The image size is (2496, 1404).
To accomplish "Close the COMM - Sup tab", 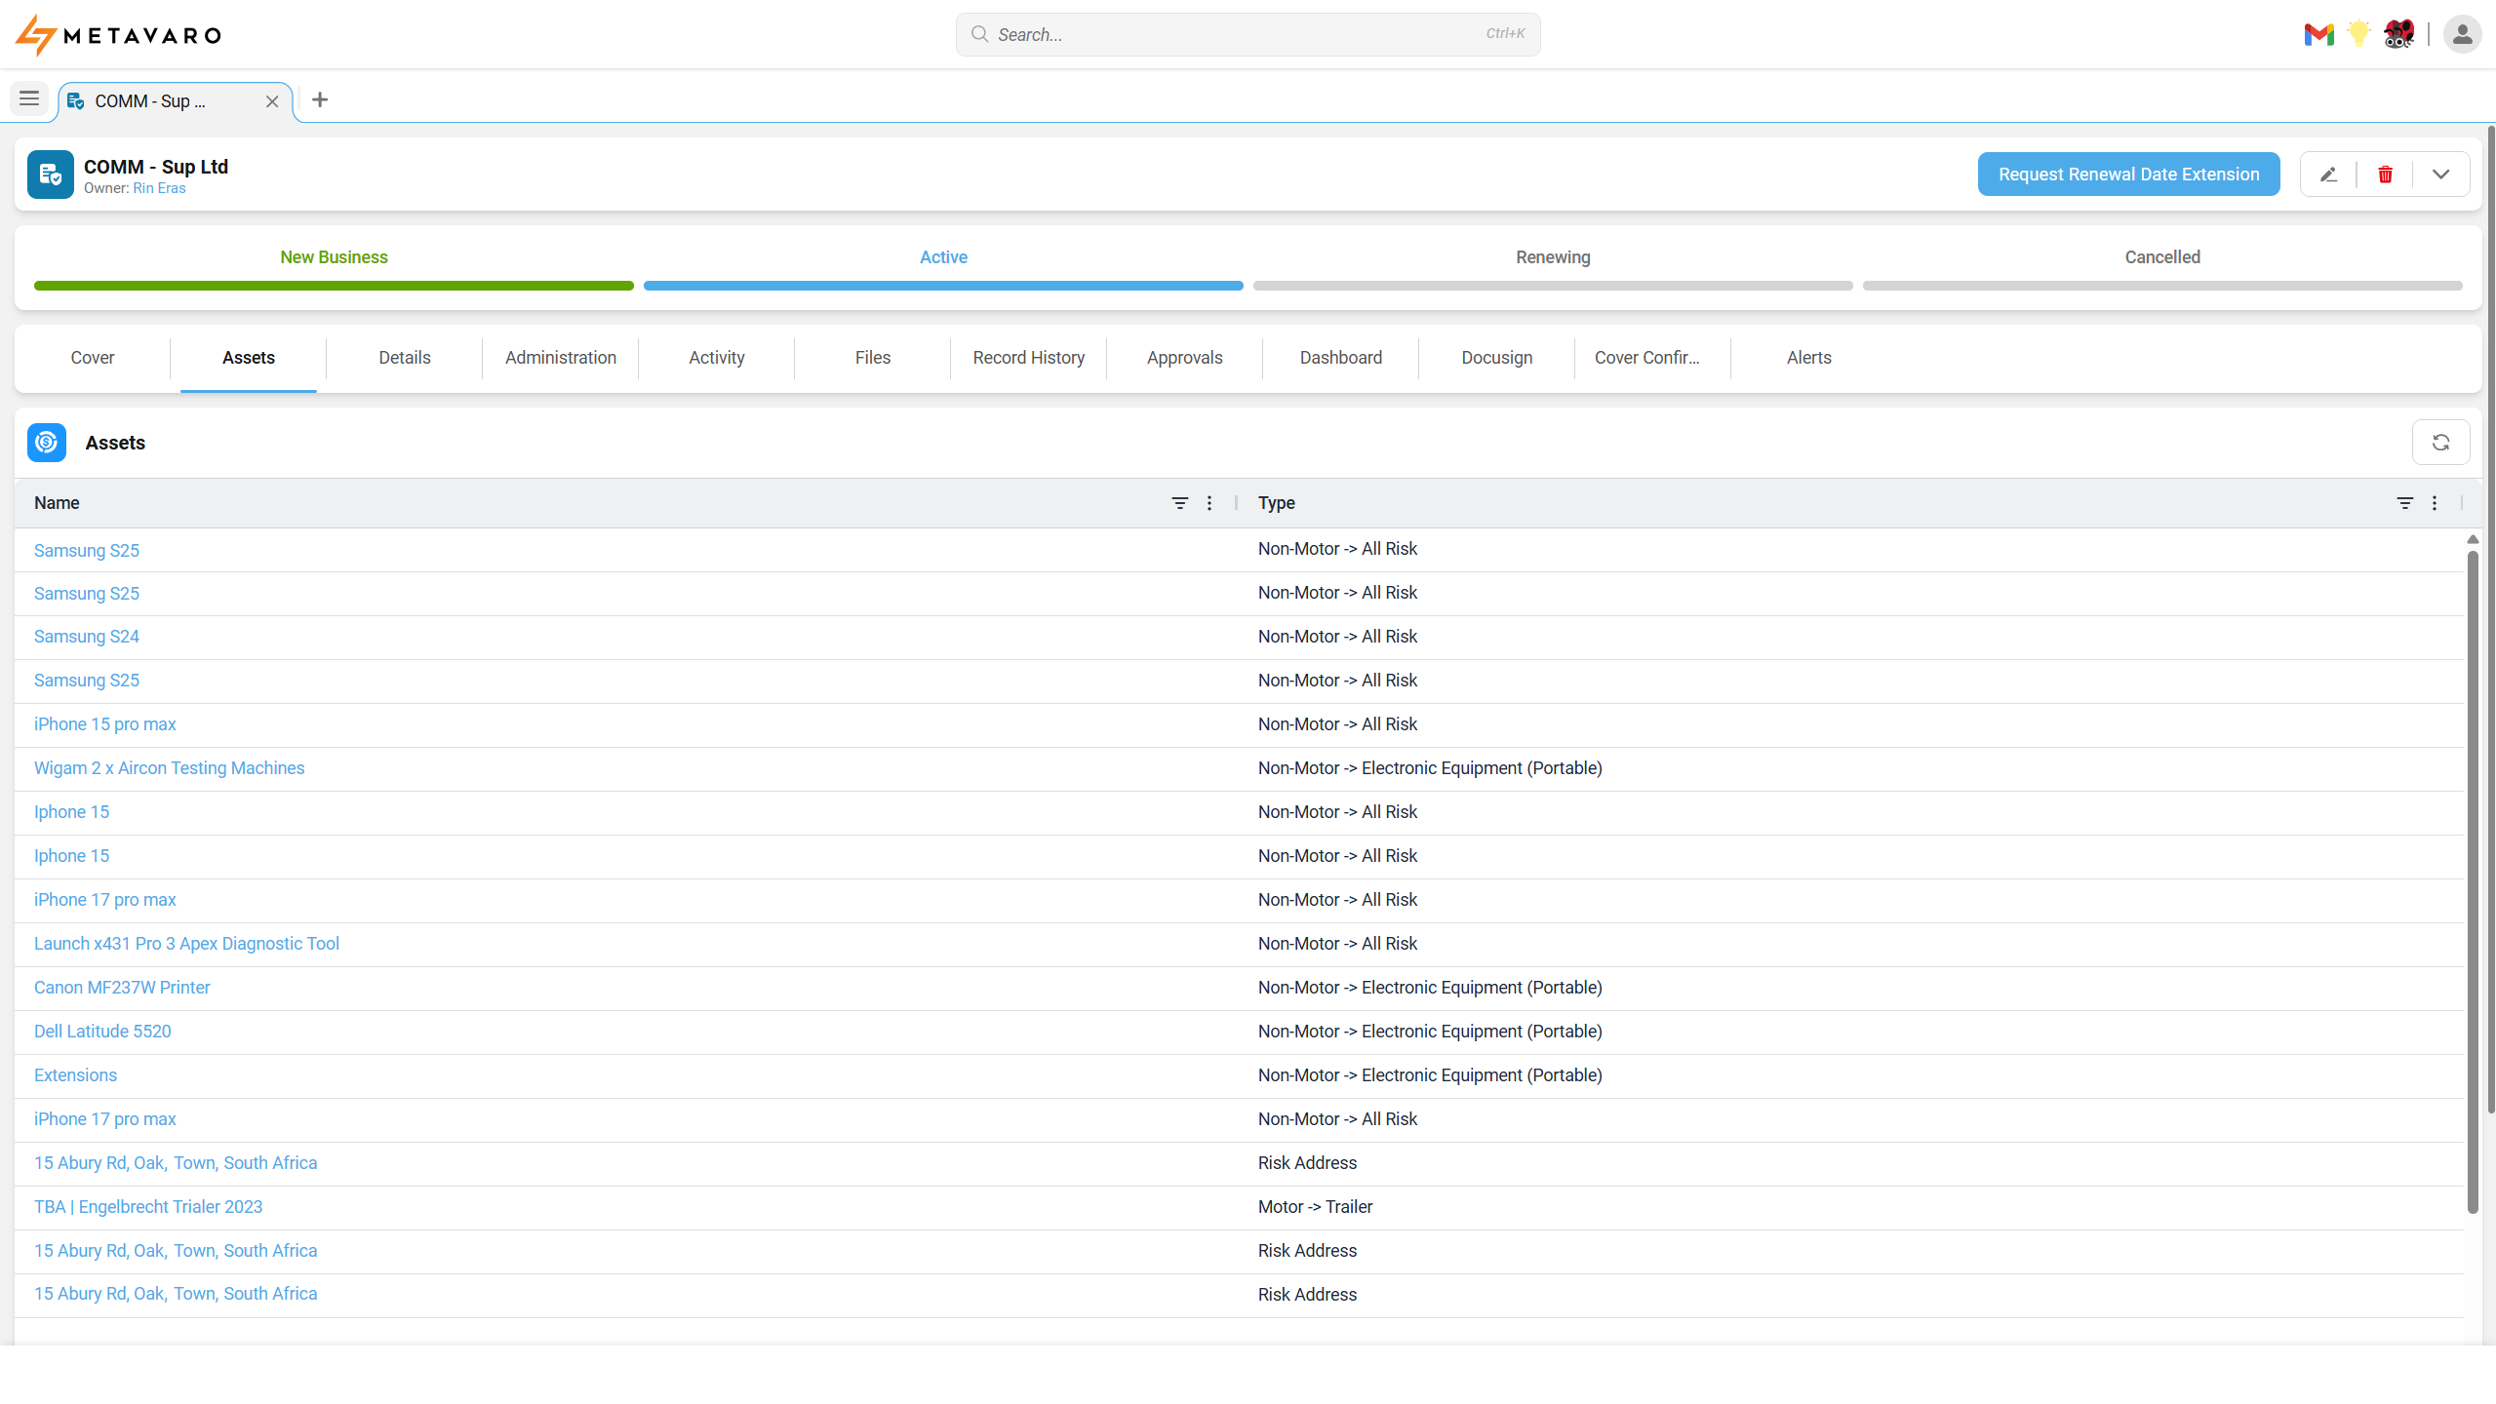I will (x=272, y=101).
